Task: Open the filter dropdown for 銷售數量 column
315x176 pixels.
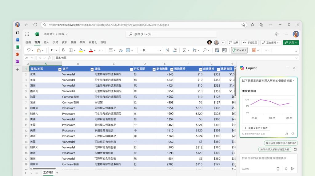Action: pos(172,69)
